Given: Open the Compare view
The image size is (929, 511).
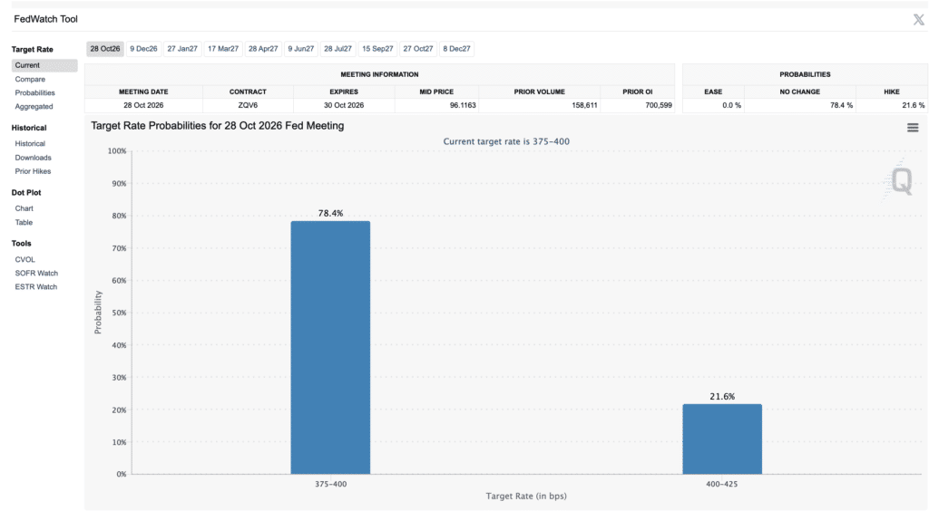Looking at the screenshot, I should click(30, 79).
